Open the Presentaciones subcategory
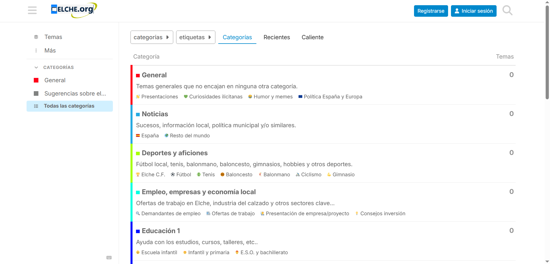Screen dimensions: 550x264 tap(157, 97)
